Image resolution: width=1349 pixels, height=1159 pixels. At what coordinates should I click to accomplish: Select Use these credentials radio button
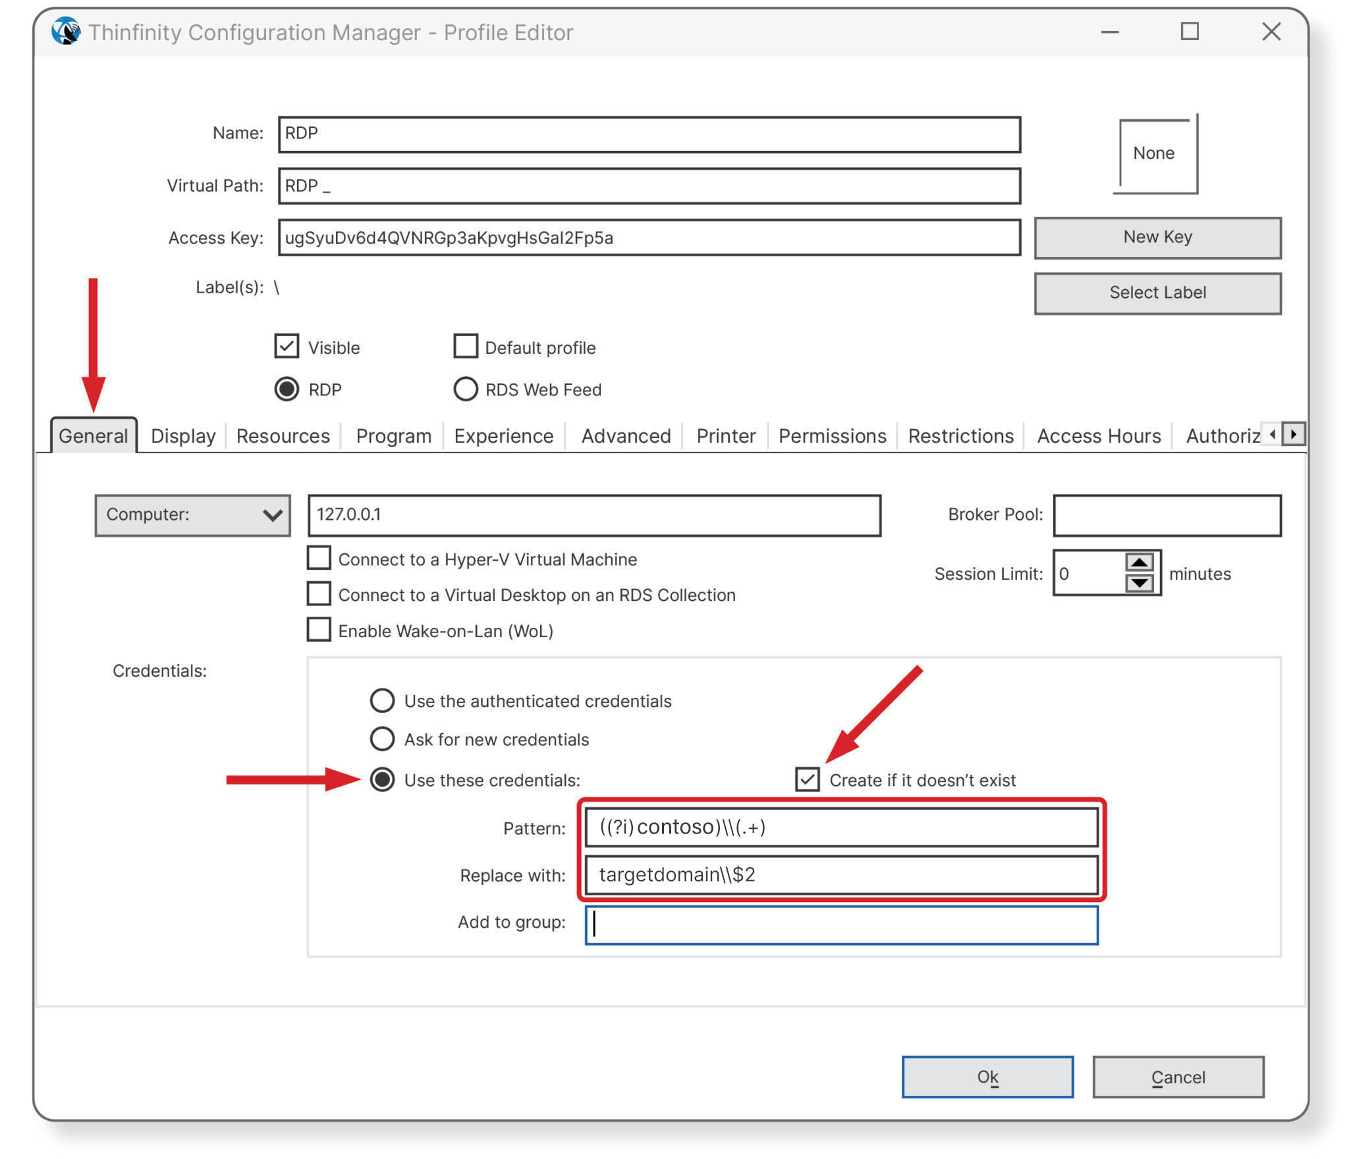(x=382, y=779)
